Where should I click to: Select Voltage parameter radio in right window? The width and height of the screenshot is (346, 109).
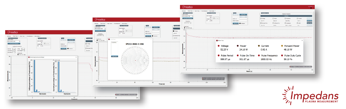(x=261, y=18)
